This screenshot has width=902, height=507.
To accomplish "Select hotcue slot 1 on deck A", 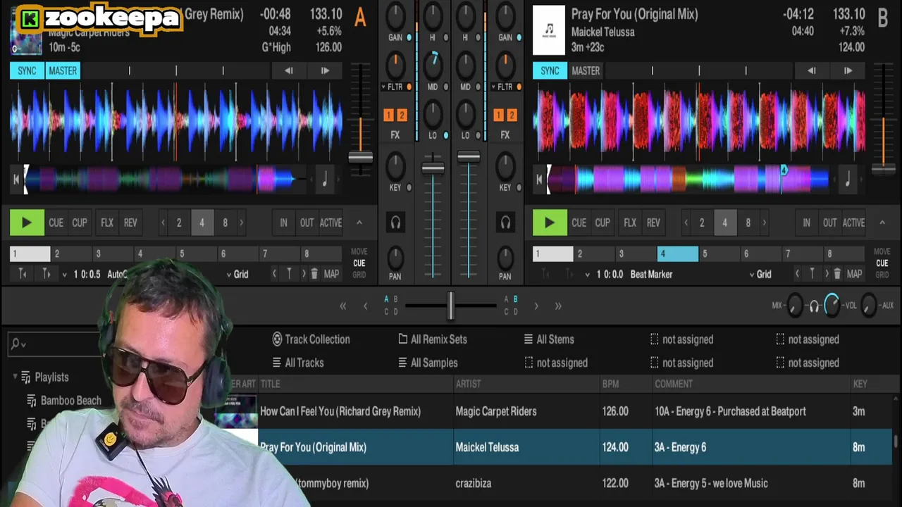I will click(30, 254).
